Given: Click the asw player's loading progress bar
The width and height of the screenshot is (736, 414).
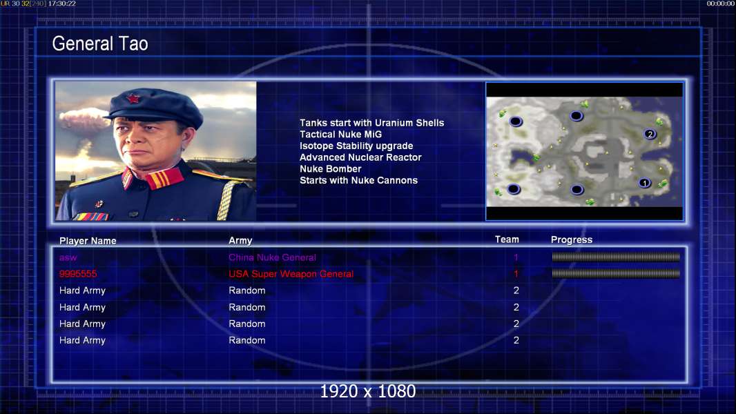Looking at the screenshot, I should 616,257.
